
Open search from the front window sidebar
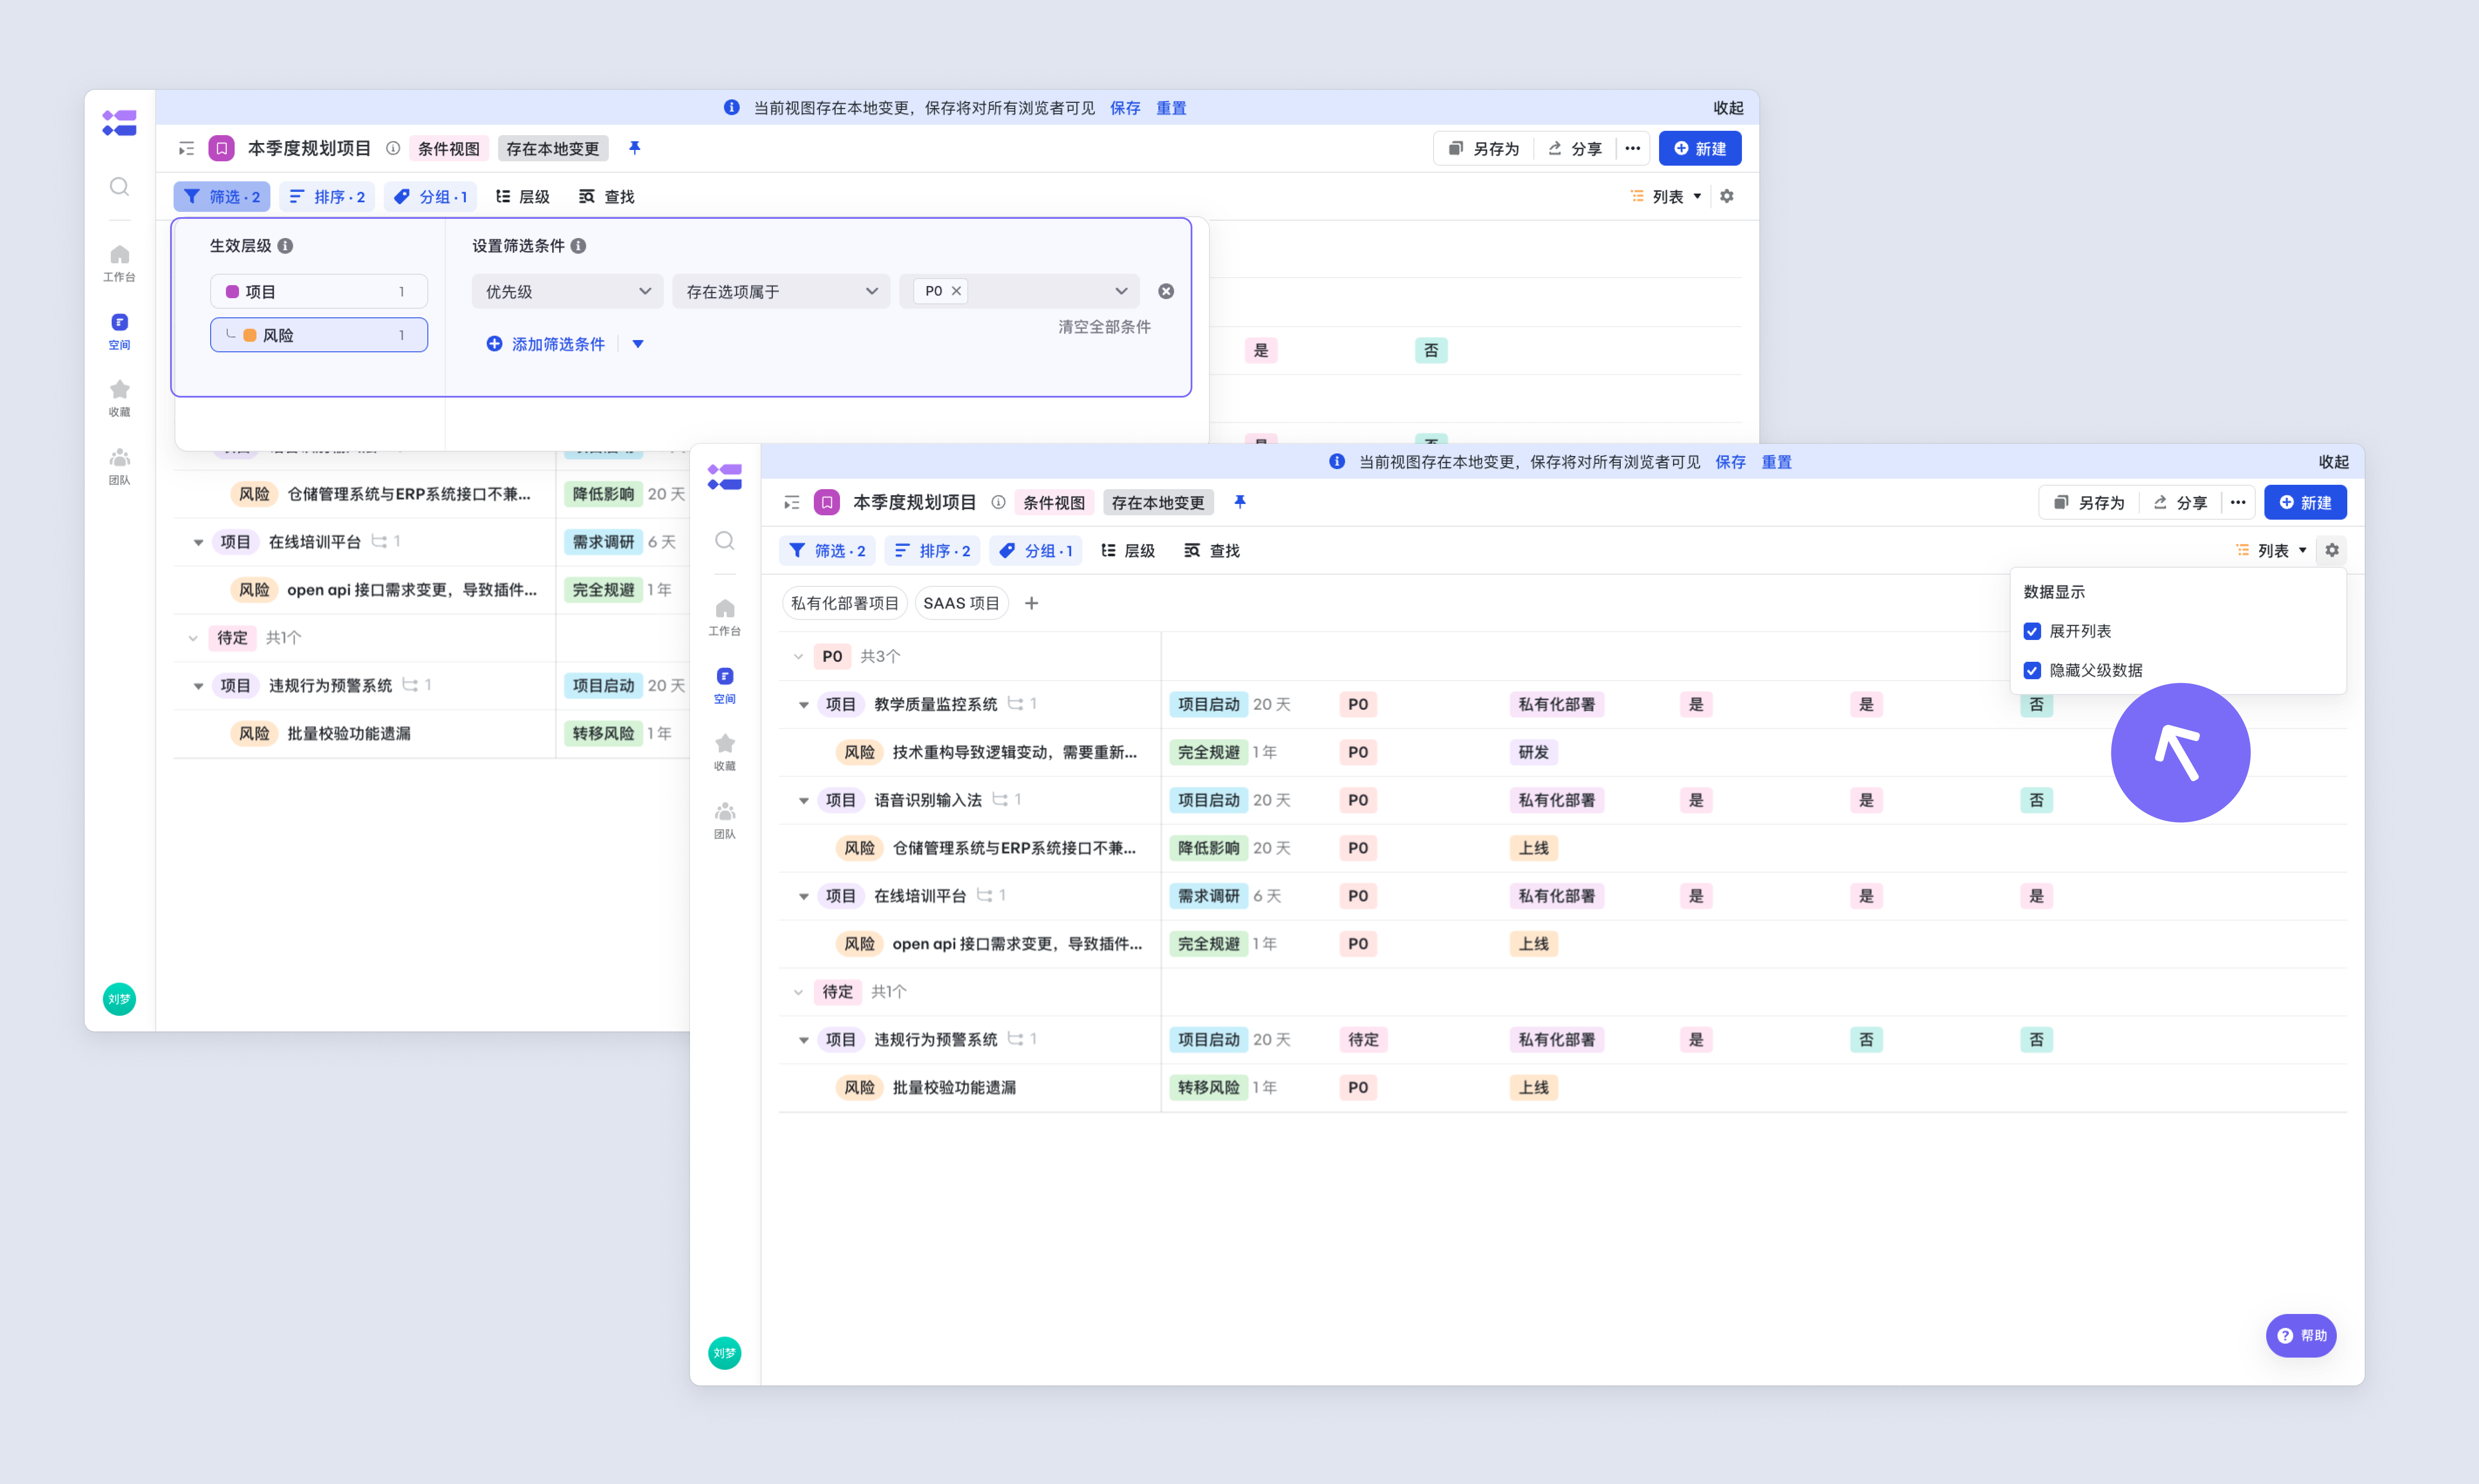coord(724,541)
